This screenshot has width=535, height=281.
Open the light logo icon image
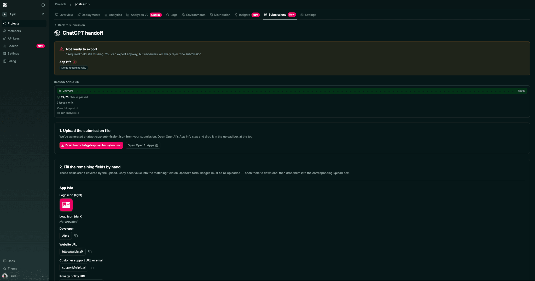pos(66,205)
